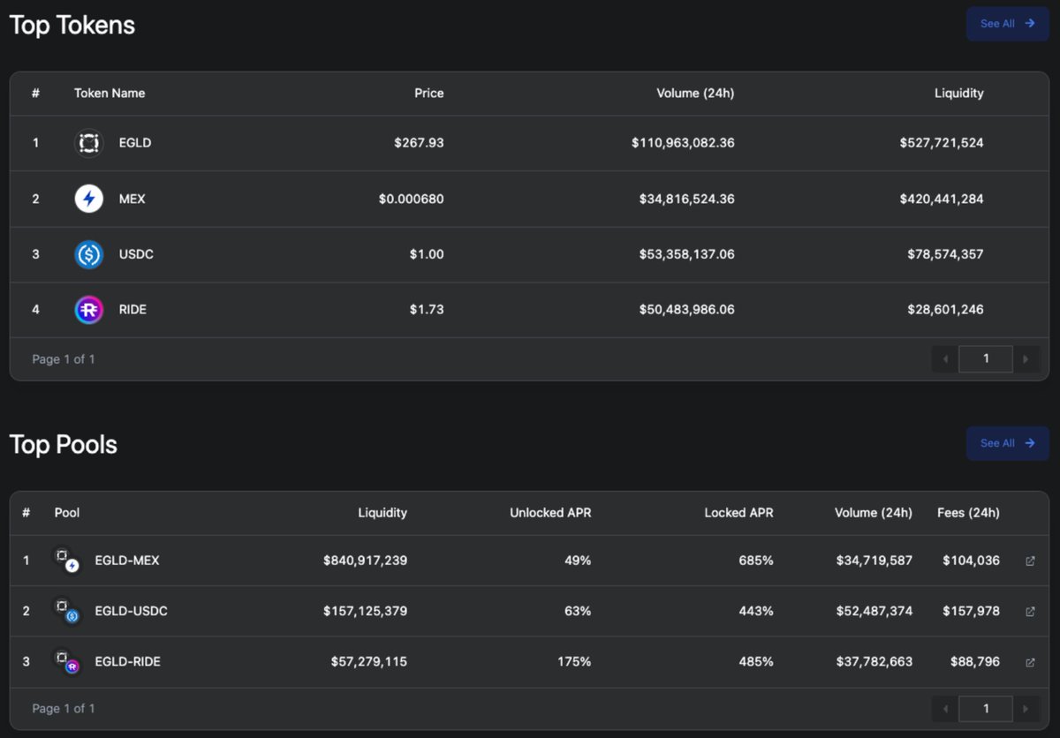Screen dimensions: 1060x738
Task: Click the EGLD-USDC pool pair icon
Action: coord(67,611)
